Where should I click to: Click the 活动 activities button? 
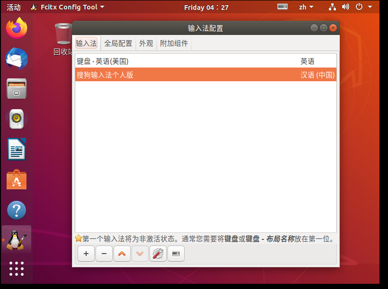coord(14,7)
